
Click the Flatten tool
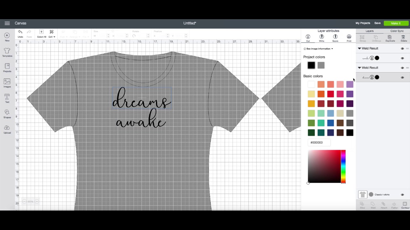pos(394,205)
